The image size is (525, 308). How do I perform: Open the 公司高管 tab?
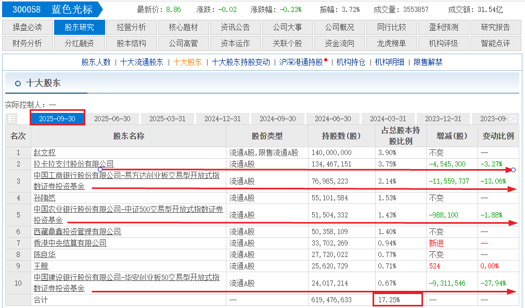point(184,43)
